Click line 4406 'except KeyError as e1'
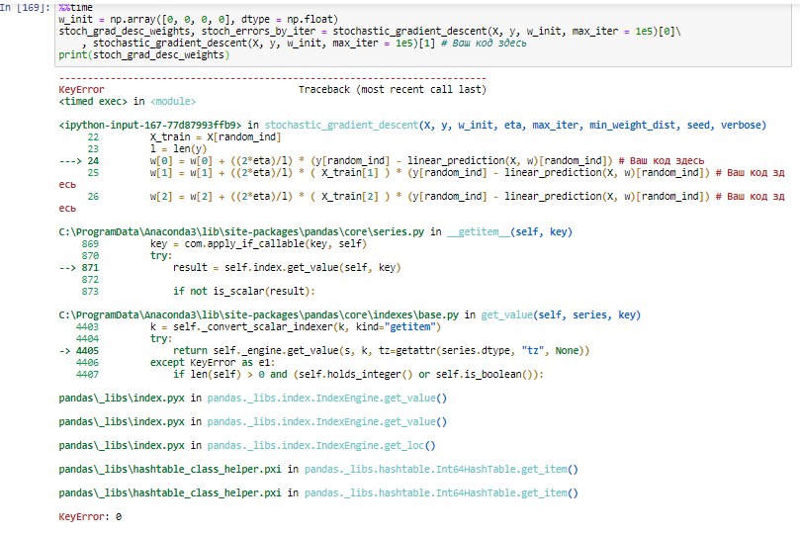The width and height of the screenshot is (800, 536). click(x=175, y=363)
